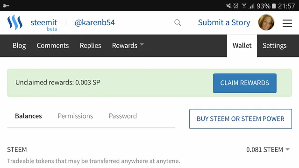Image resolution: width=299 pixels, height=168 pixels.
Task: Click the user profile avatar picture
Action: click(266, 22)
